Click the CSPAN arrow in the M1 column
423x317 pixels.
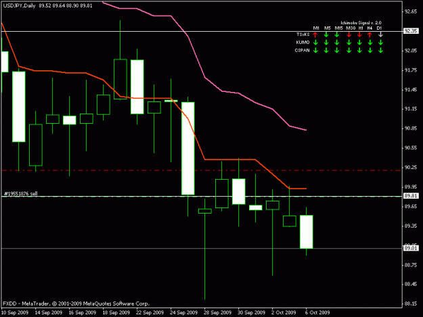(315, 51)
